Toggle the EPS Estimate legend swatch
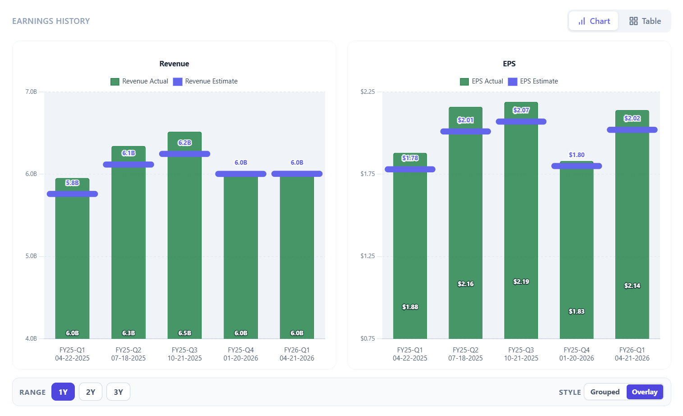This screenshot has height=416, width=683. click(513, 82)
